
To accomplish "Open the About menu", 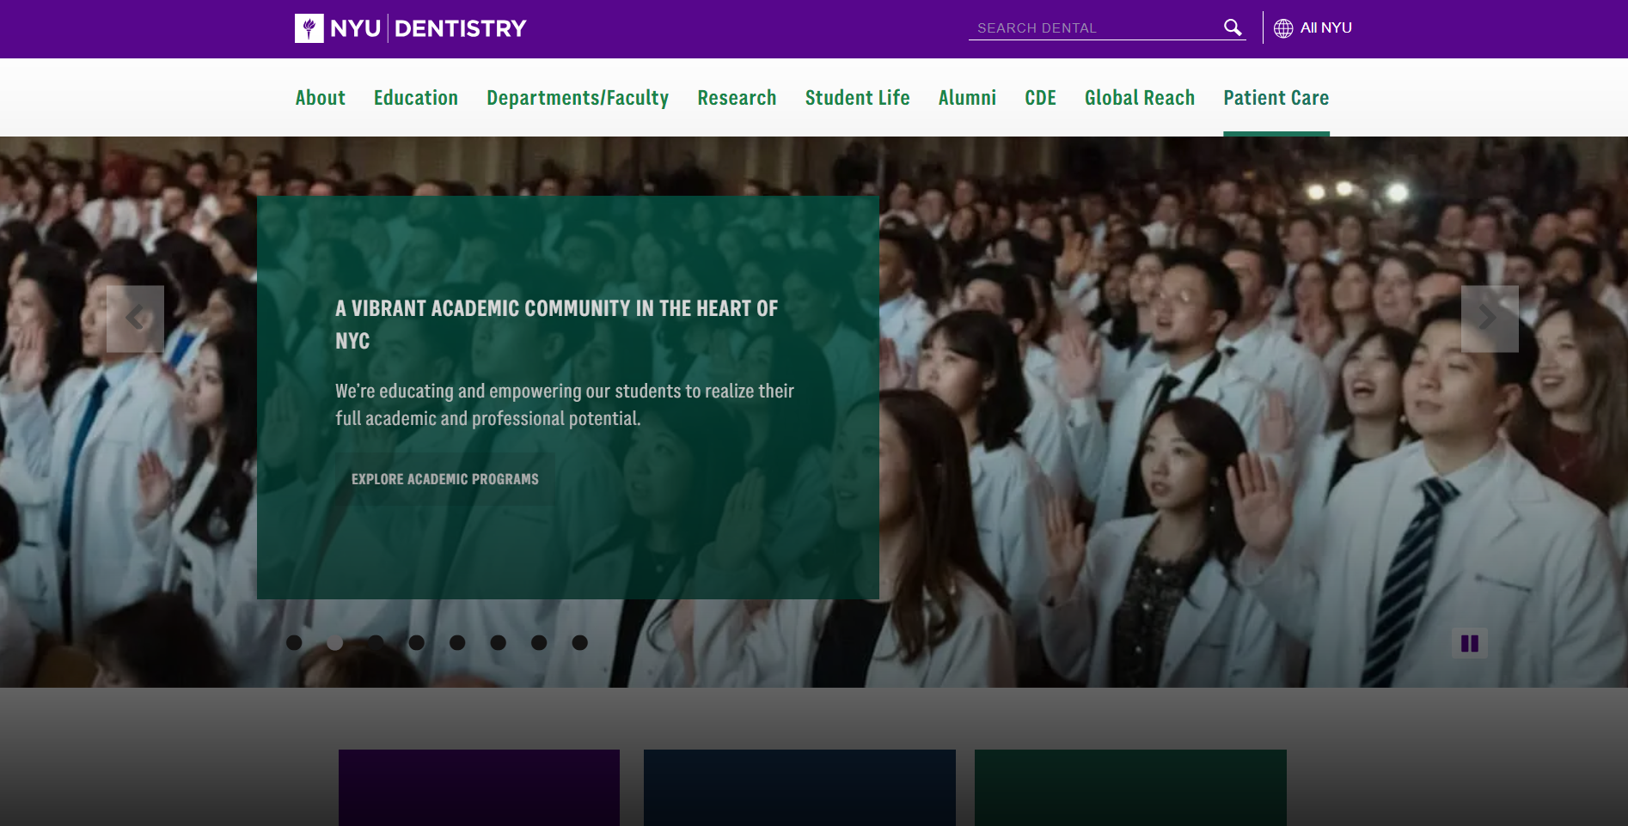I will [x=321, y=98].
